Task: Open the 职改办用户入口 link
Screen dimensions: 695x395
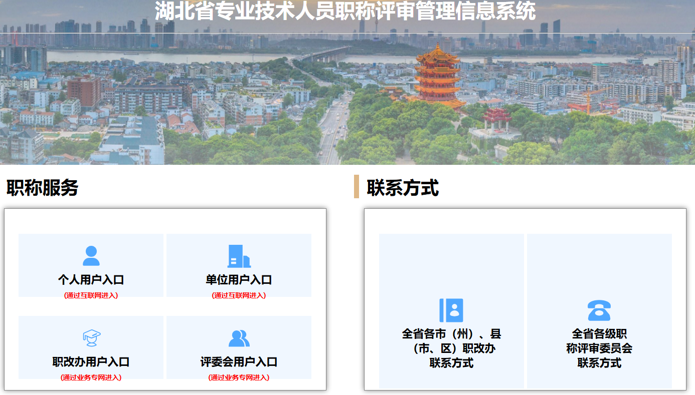Action: (x=91, y=361)
